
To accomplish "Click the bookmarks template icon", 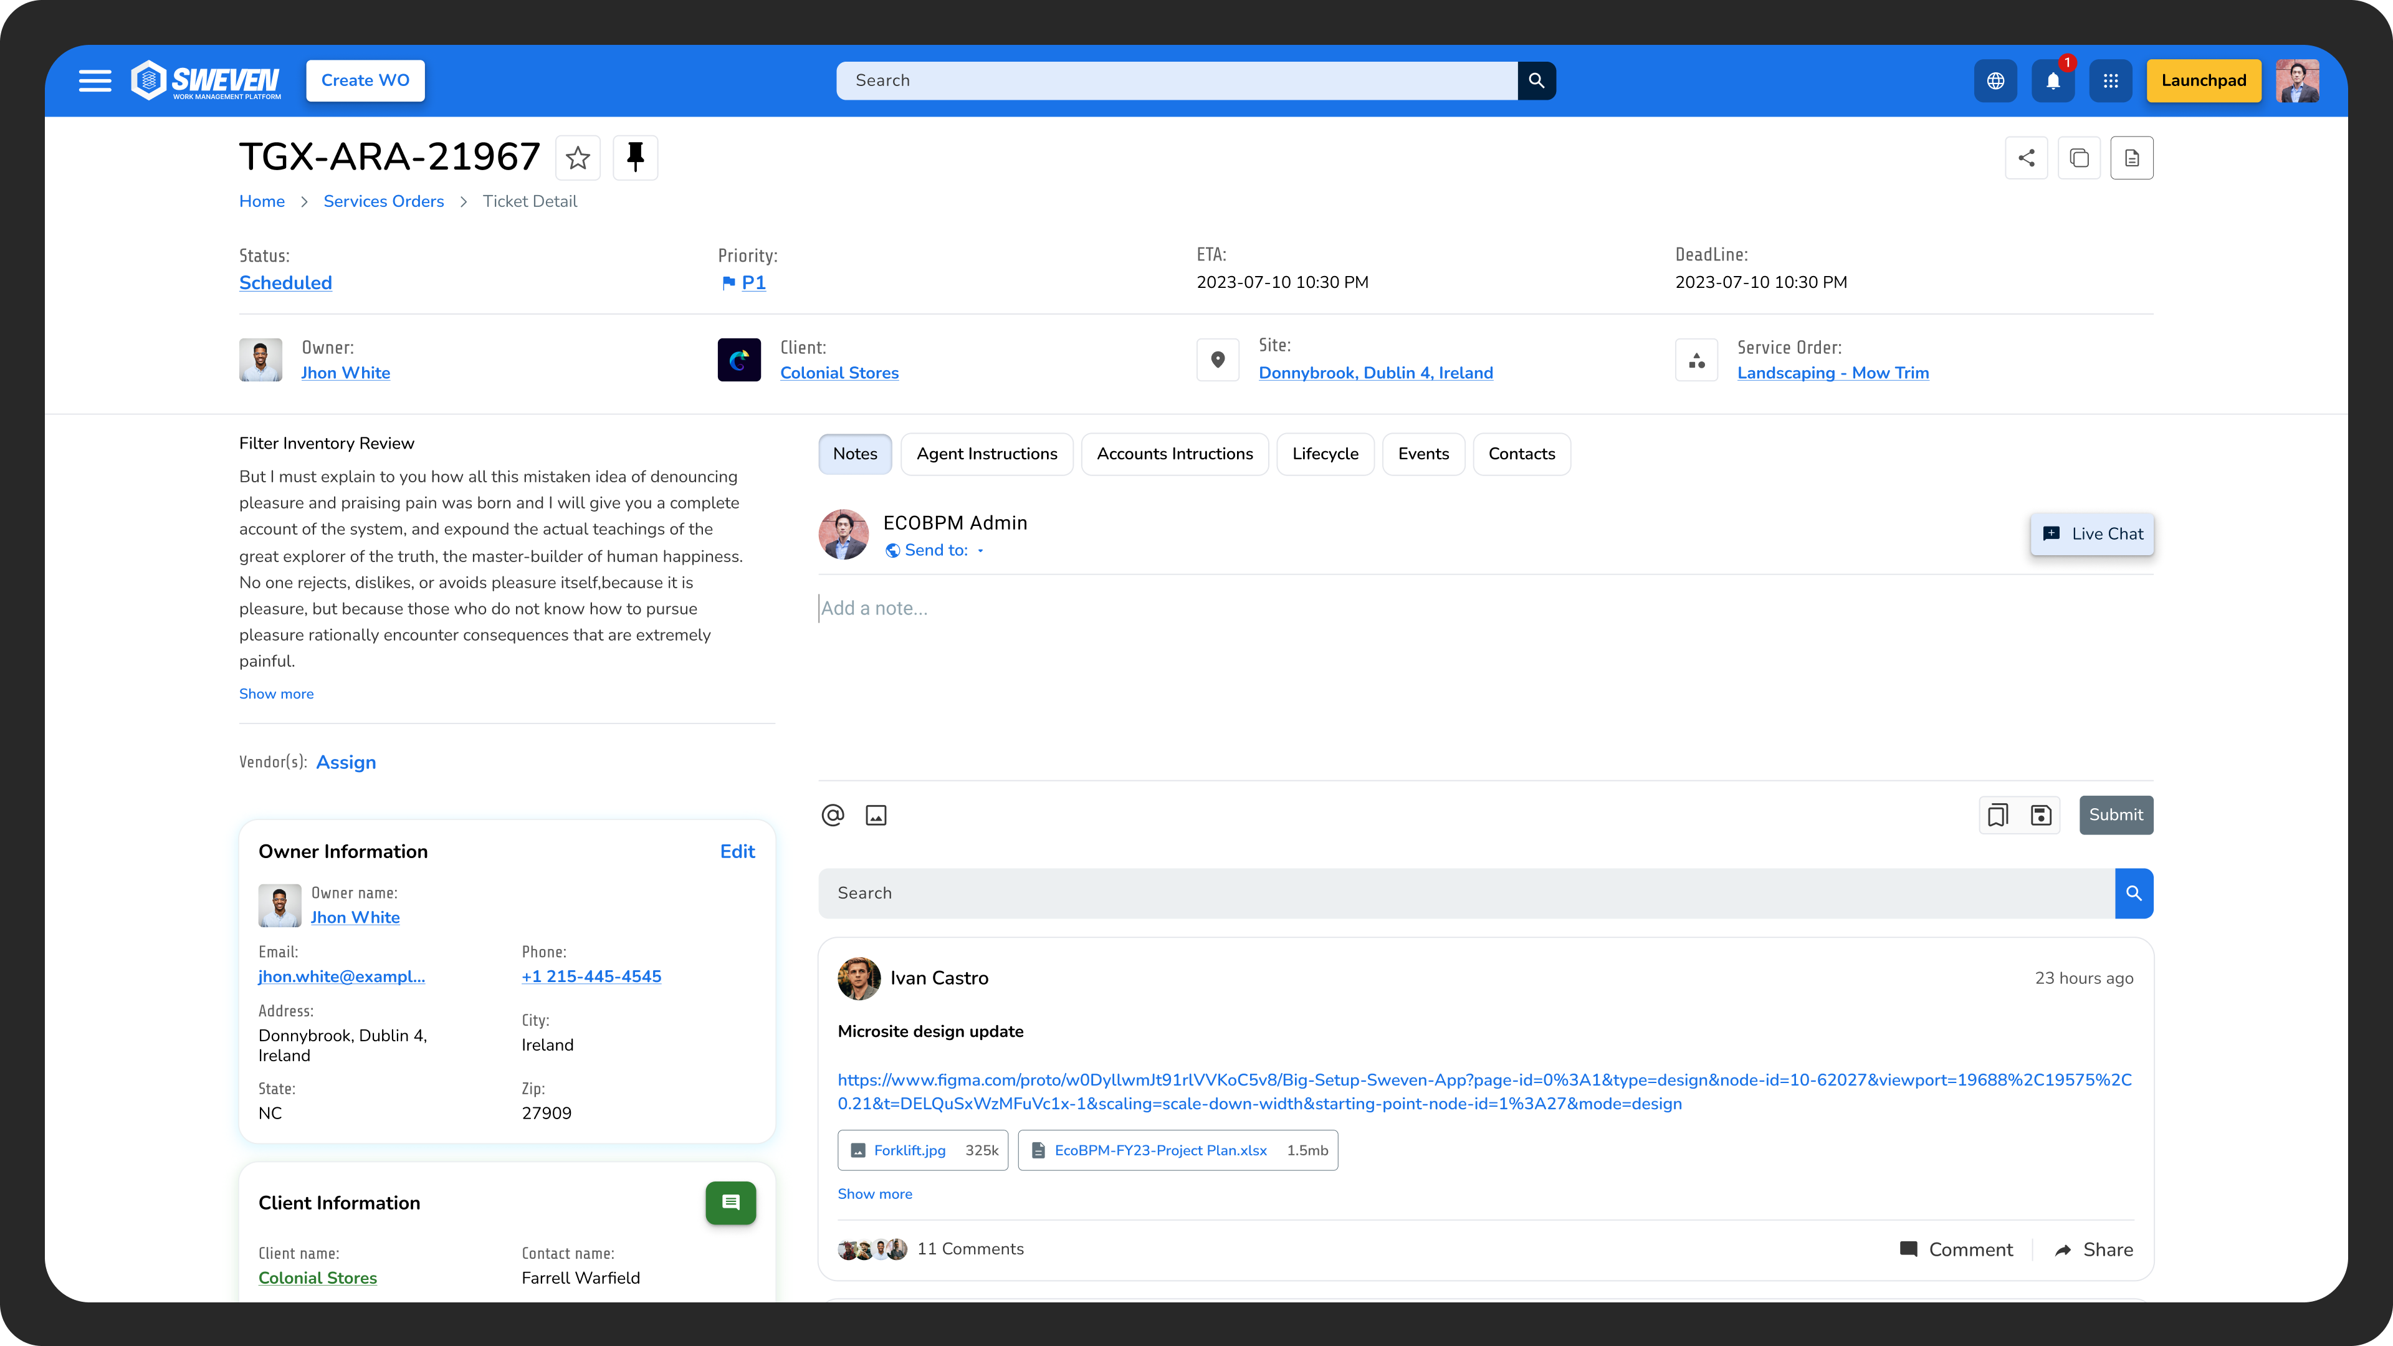I will (1998, 816).
